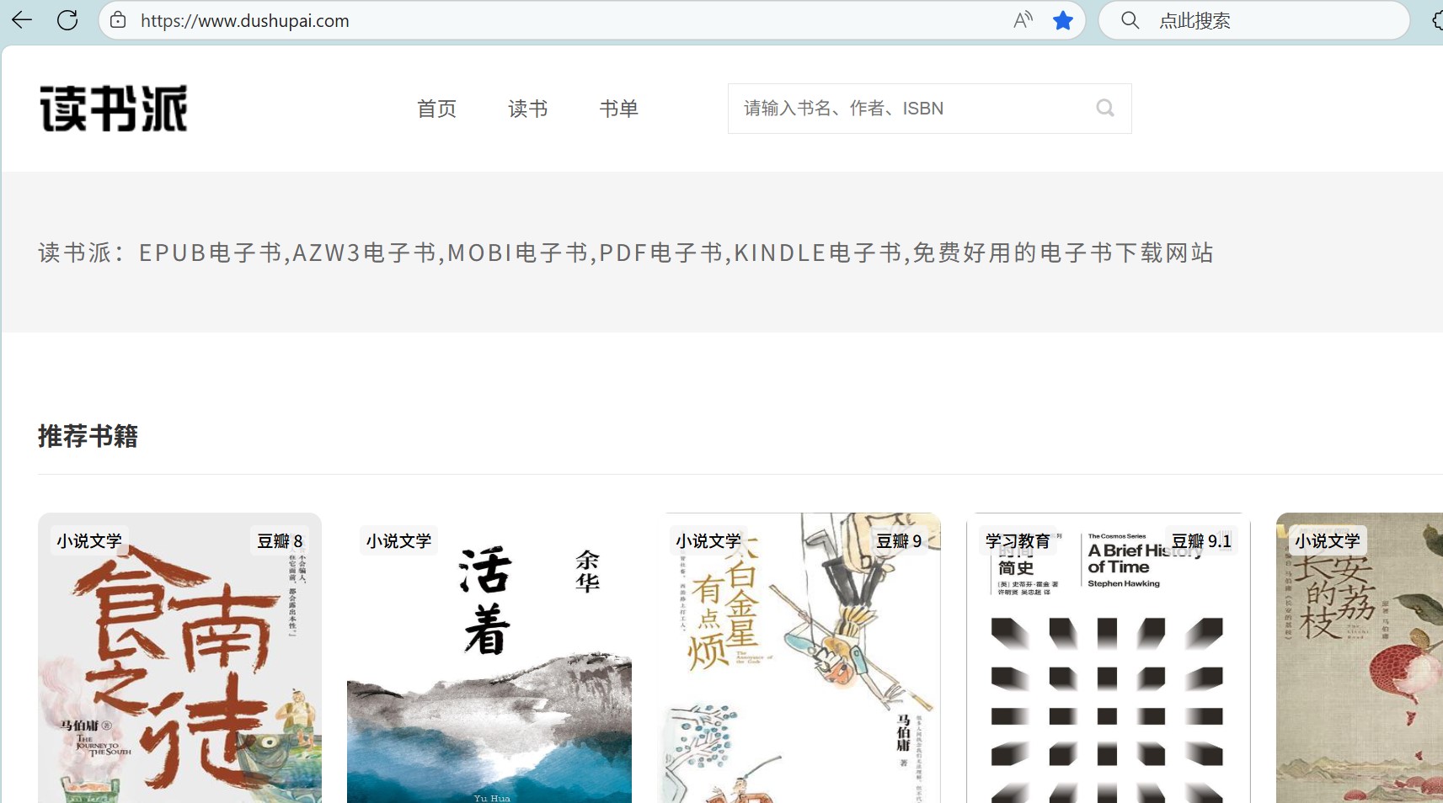The width and height of the screenshot is (1443, 803).
Task: Click 小说文学 tag on 活着
Action: [398, 540]
